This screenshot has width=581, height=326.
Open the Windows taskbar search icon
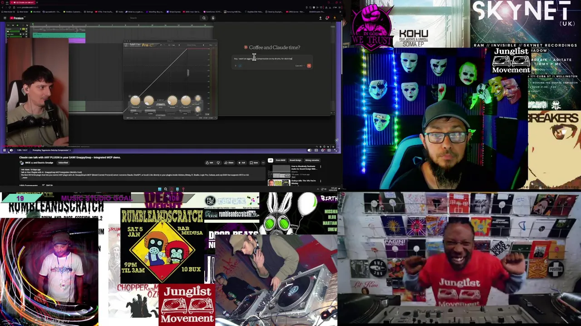coord(166,189)
